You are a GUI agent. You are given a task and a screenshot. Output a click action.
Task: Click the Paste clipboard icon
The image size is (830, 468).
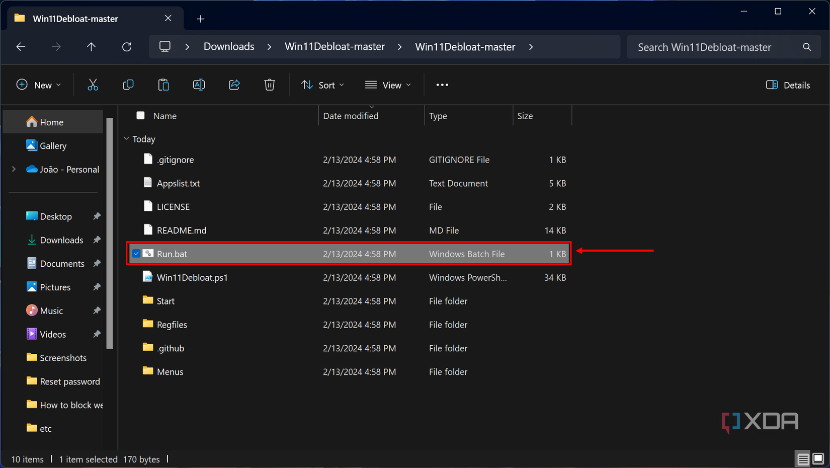coord(163,85)
